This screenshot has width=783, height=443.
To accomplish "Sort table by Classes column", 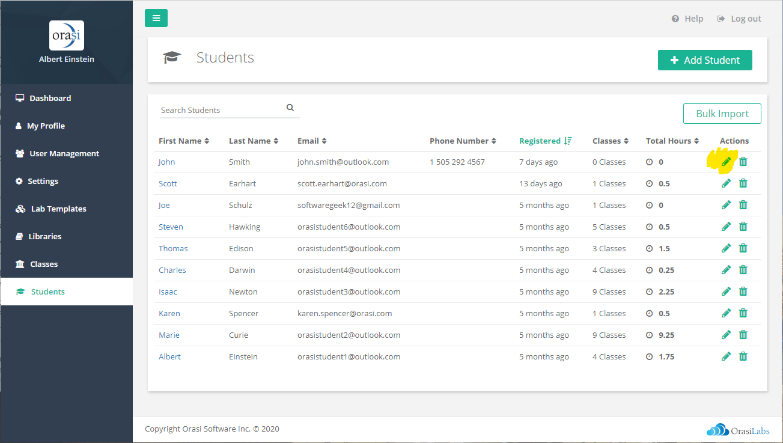I will pyautogui.click(x=611, y=141).
